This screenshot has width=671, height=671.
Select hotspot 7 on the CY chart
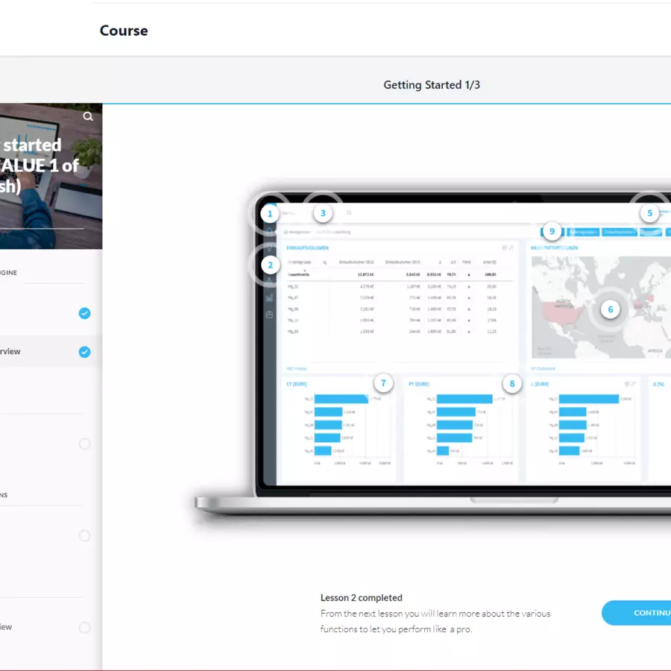[383, 384]
